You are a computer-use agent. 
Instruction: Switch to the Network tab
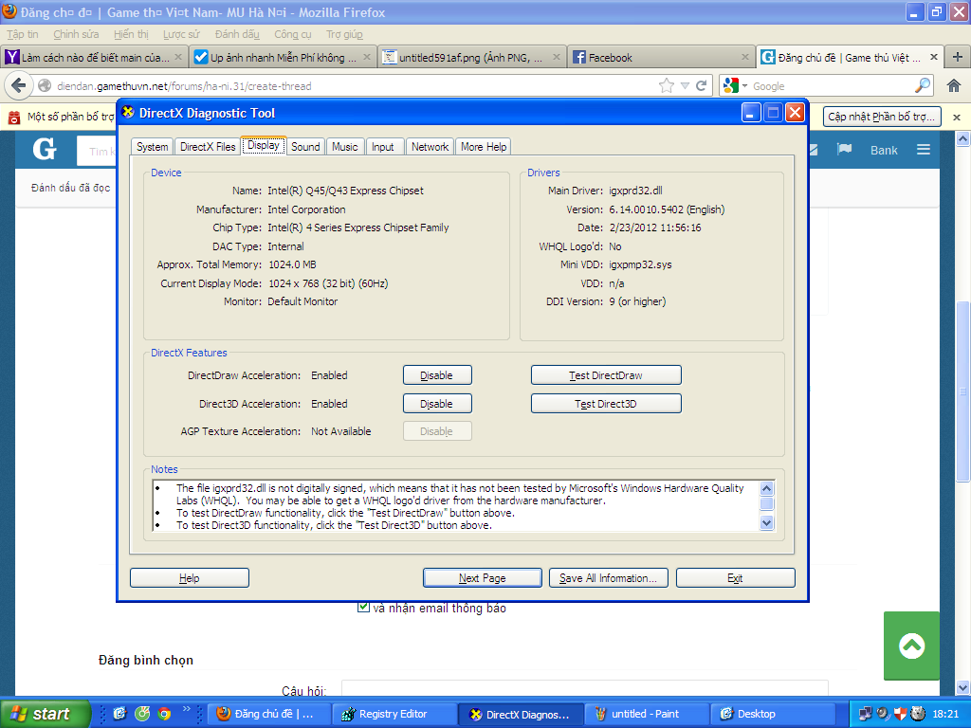pyautogui.click(x=430, y=147)
